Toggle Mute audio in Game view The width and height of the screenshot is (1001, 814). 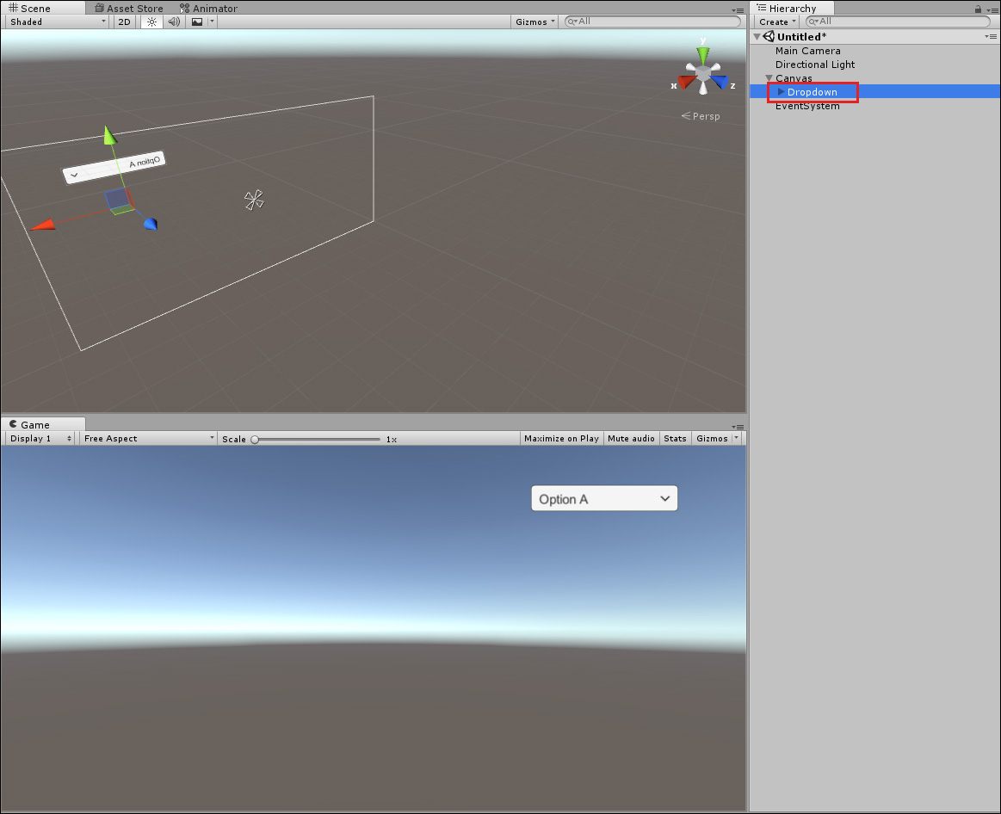(631, 439)
